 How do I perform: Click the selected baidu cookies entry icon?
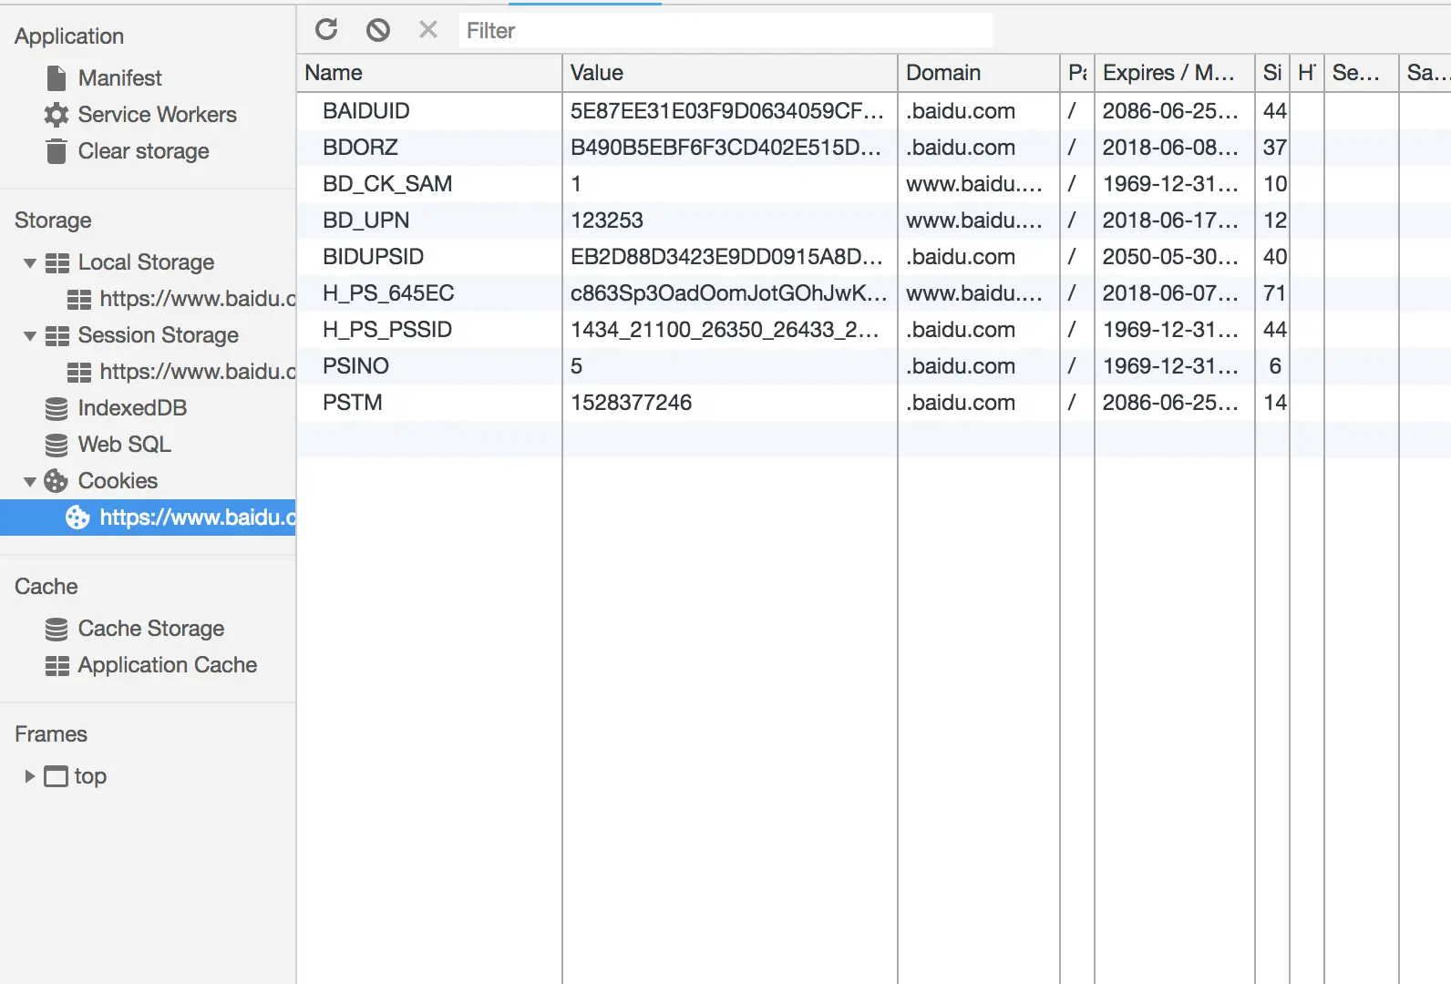[x=77, y=518]
